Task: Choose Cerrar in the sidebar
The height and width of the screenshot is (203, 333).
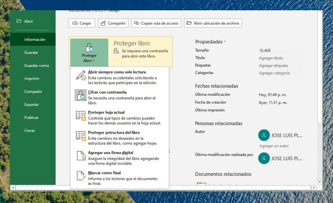Action: 33,130
